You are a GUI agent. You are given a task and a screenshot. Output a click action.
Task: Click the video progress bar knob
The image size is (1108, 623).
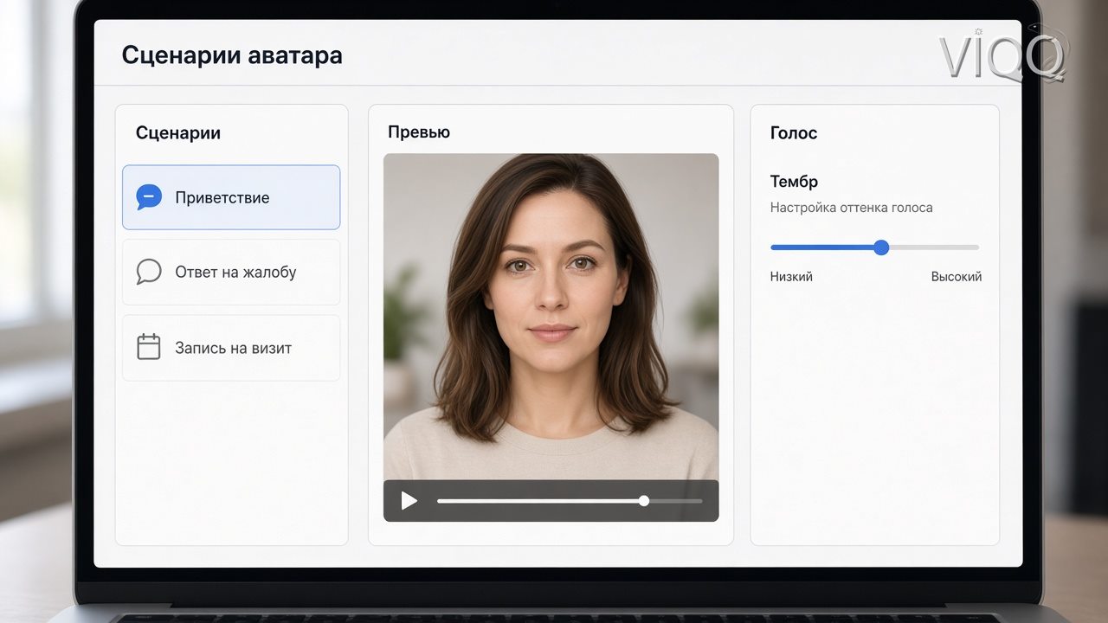coord(644,501)
